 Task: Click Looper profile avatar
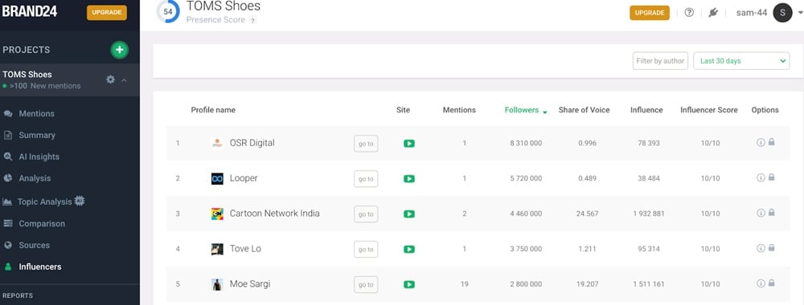coord(217,179)
